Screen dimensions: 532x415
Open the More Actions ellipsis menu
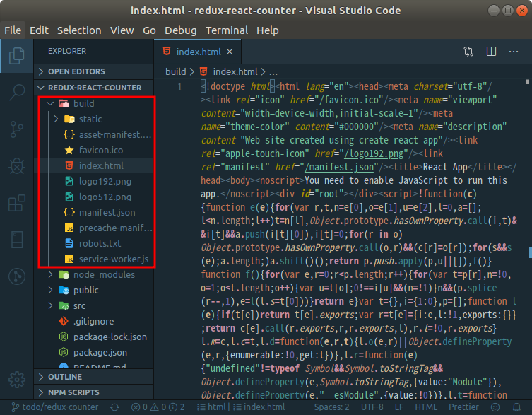(514, 52)
